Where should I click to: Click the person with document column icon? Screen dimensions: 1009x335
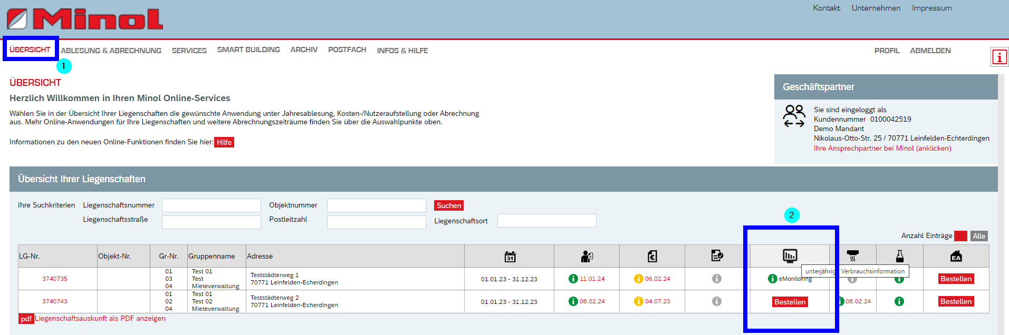pos(587,257)
